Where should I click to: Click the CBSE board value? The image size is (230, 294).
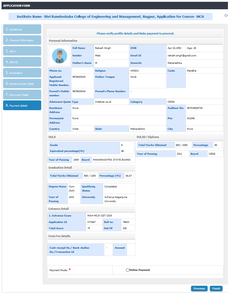point(212,154)
